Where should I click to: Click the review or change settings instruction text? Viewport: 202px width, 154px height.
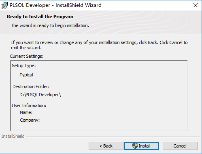coord(99,45)
